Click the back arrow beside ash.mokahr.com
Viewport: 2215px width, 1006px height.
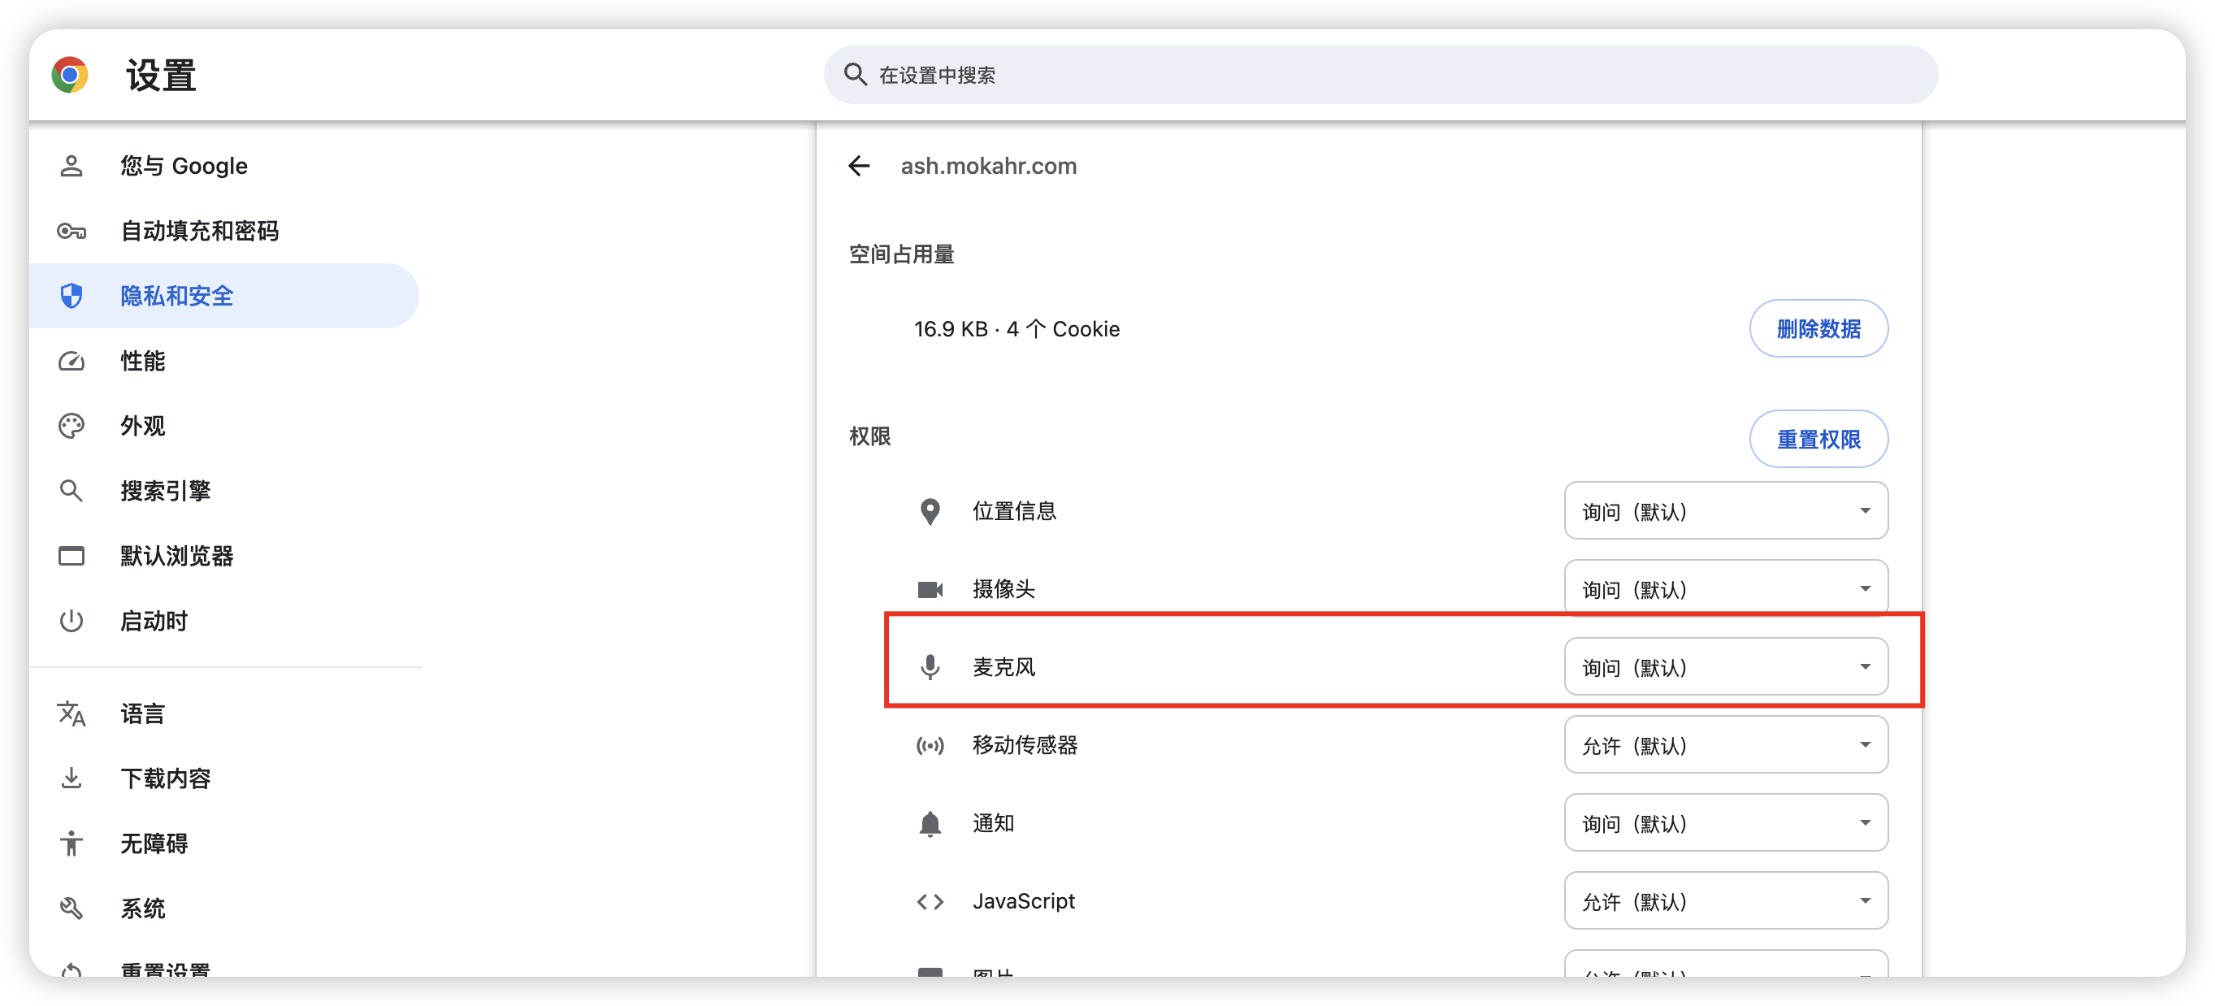(x=859, y=166)
